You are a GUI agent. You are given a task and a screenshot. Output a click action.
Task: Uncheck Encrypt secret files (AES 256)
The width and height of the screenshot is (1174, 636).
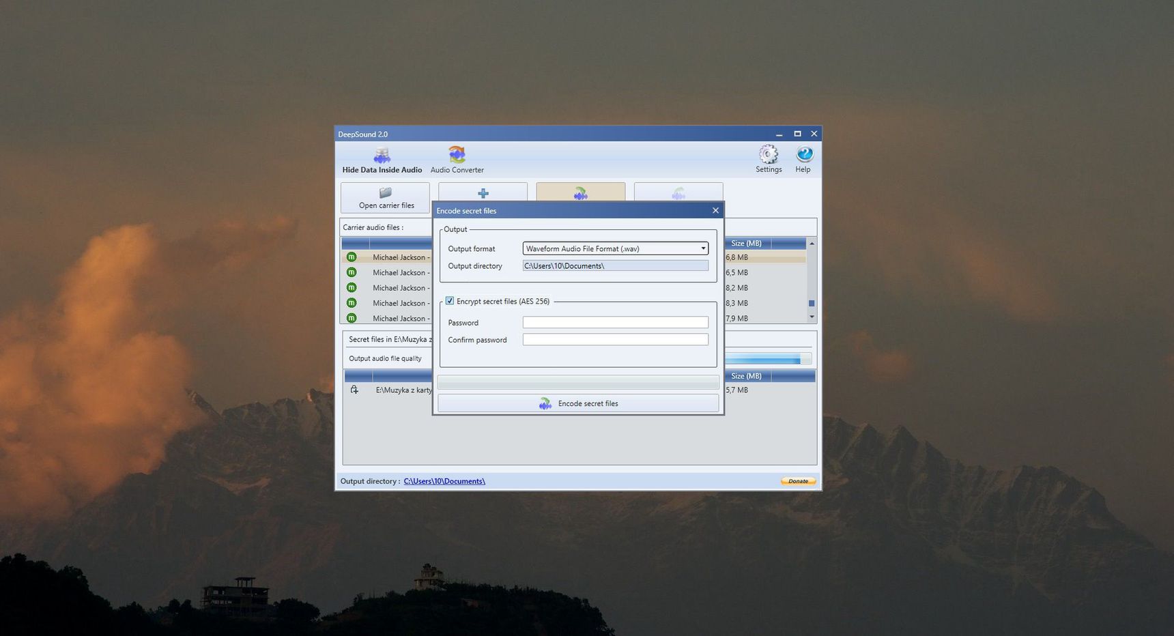[x=450, y=301]
